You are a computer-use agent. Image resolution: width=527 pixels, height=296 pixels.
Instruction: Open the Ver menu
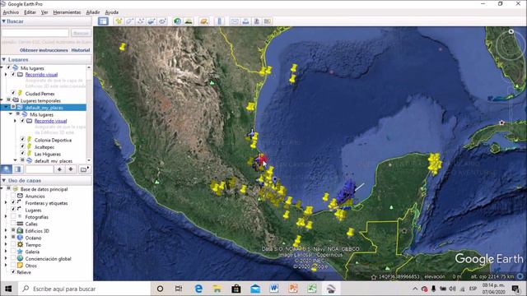tap(44, 12)
